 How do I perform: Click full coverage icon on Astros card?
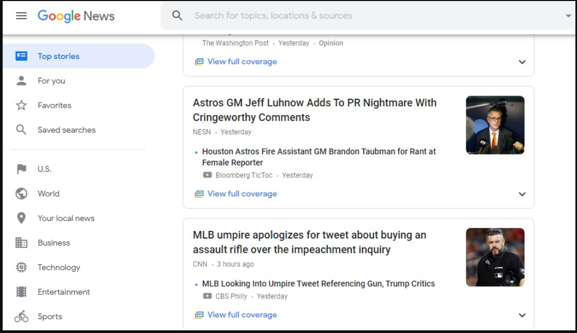[199, 194]
